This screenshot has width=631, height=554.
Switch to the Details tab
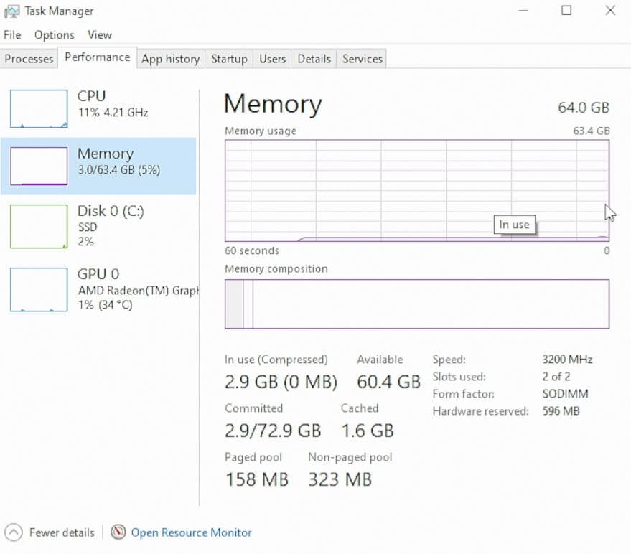click(314, 59)
